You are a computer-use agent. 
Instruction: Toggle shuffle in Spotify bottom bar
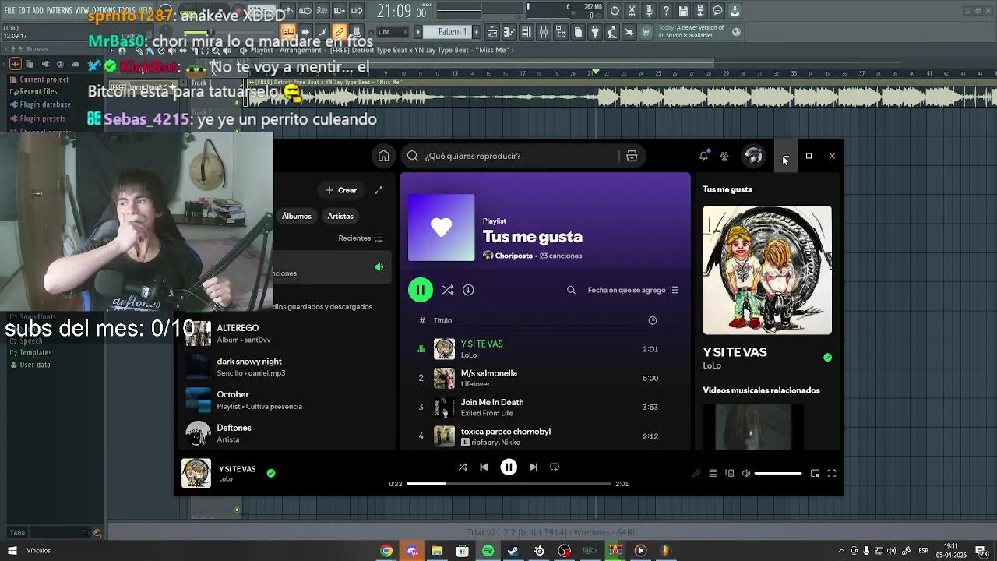click(463, 467)
